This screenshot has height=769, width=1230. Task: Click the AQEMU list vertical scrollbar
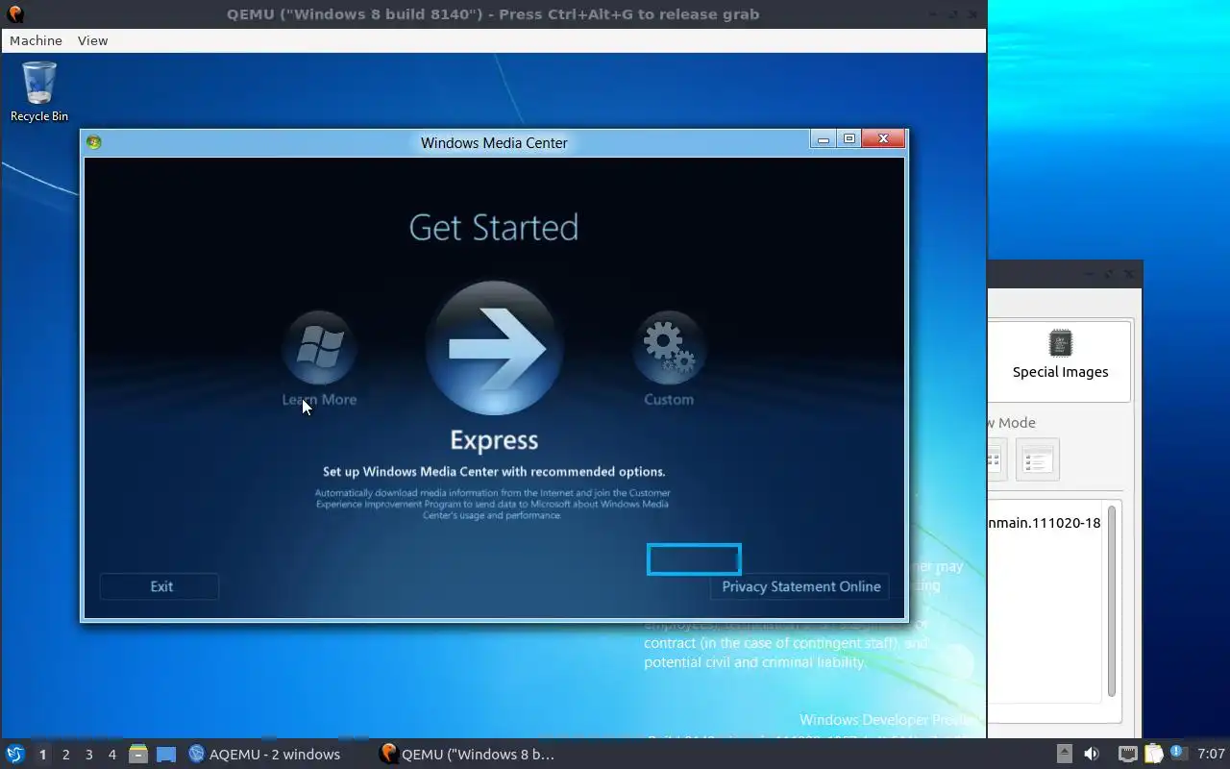coord(1112,601)
